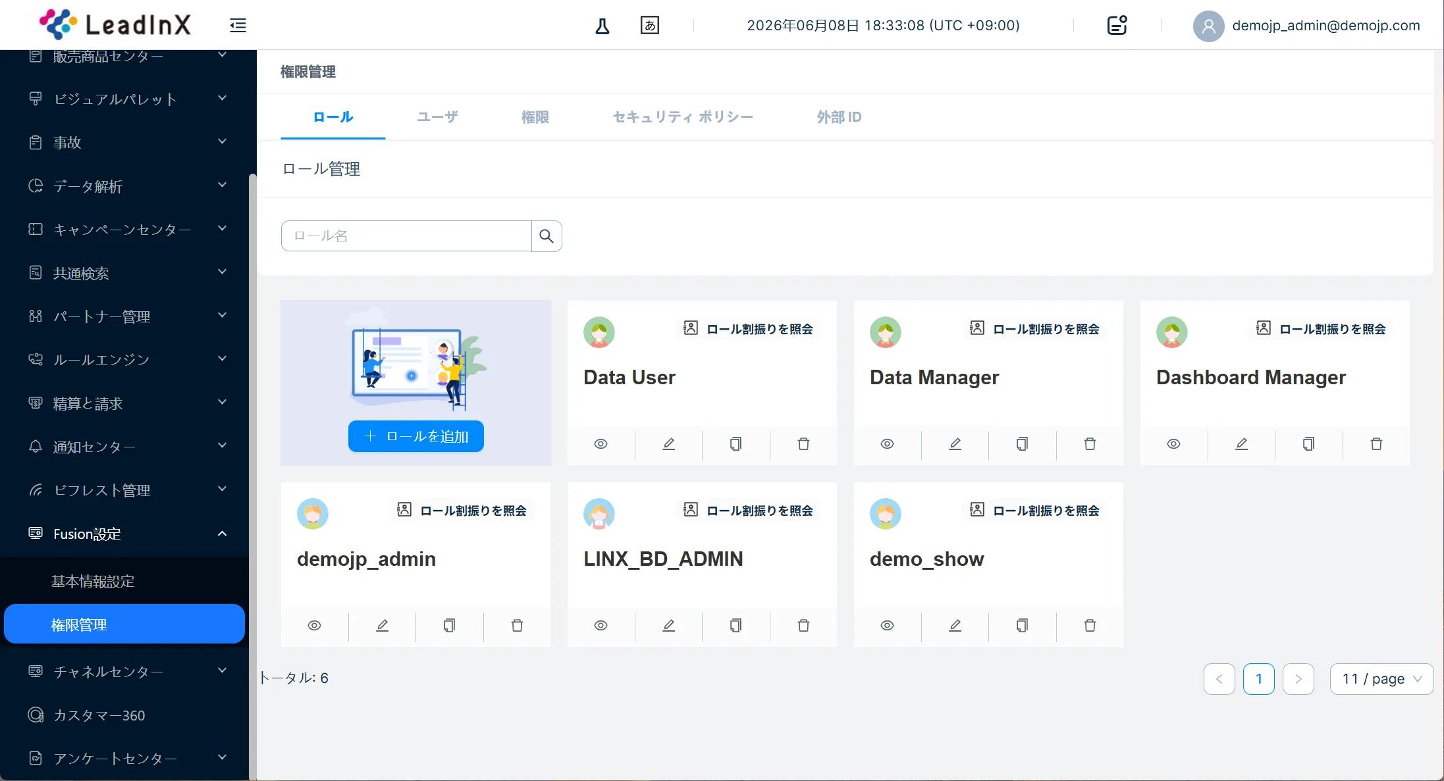Collapse sidebar with the menu fold icon
Viewport: 1444px width, 781px height.
tap(238, 26)
